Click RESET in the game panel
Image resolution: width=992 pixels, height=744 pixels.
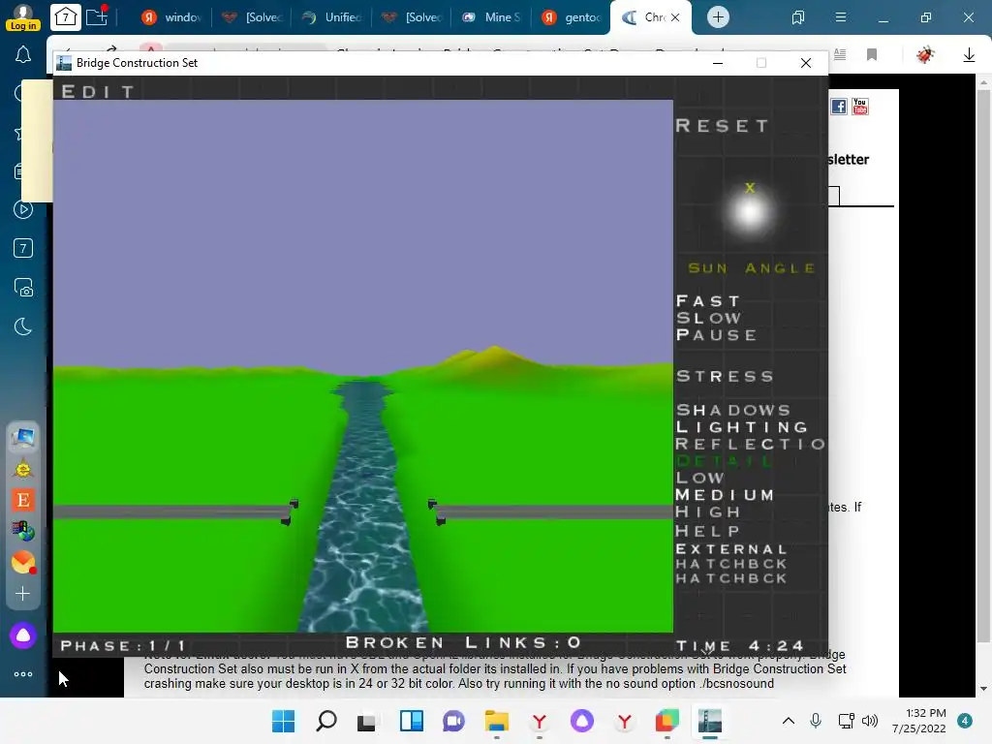[x=723, y=125]
